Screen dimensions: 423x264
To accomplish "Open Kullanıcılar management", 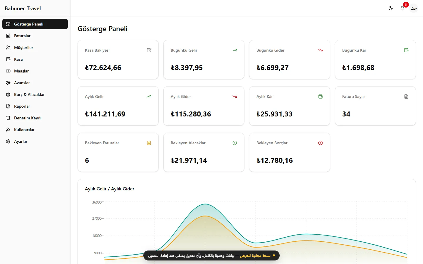I will [35, 130].
